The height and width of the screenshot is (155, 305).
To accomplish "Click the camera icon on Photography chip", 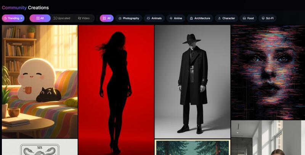I will [x=120, y=18].
